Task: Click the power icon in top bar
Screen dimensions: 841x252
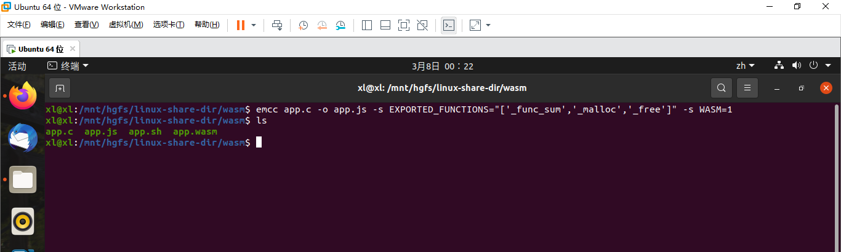Action: pyautogui.click(x=813, y=65)
